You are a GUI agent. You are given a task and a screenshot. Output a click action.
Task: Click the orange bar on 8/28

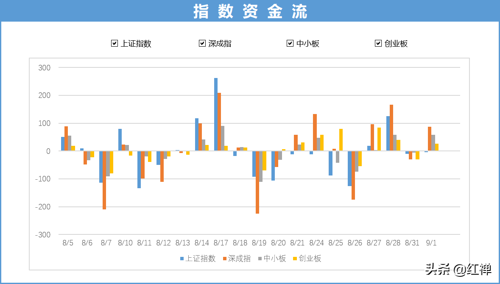(391, 128)
